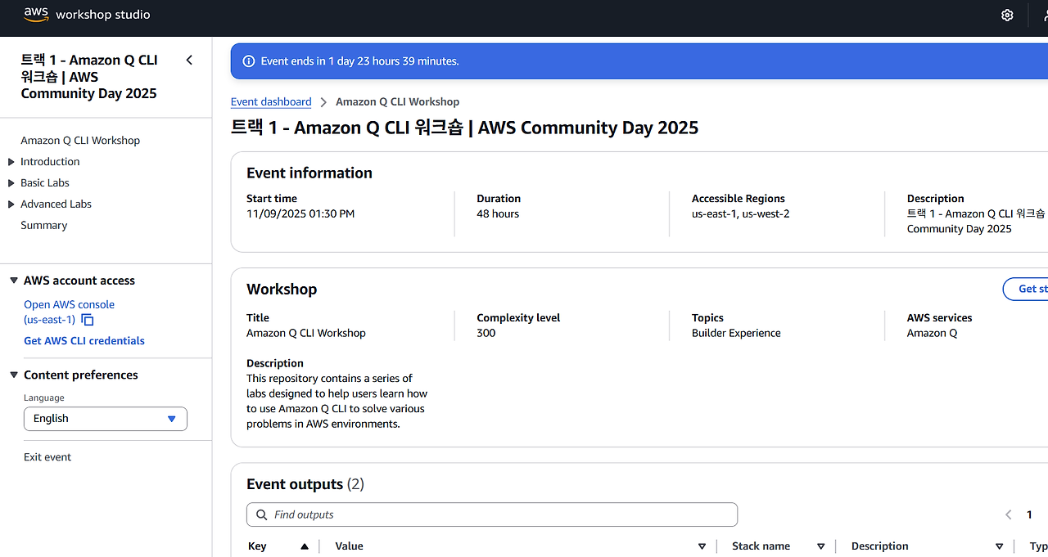Click the Duration value 48 hours
This screenshot has height=557, width=1048.
coord(498,214)
